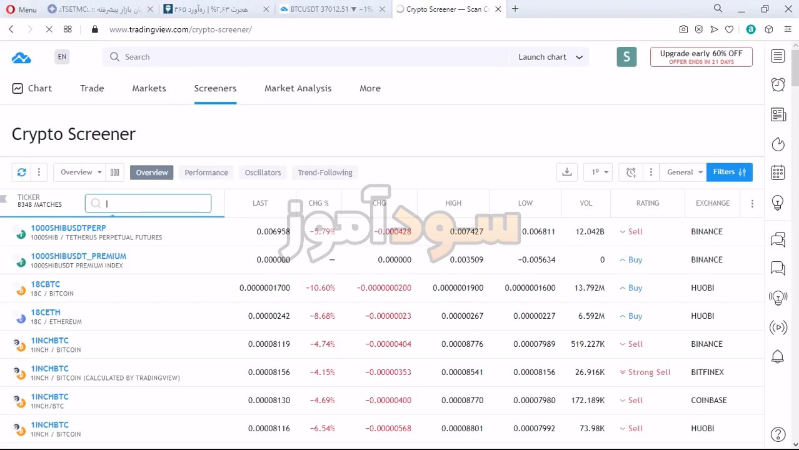Viewport: 799px width, 450px height.
Task: Open the Opera Menu button
Action: [x=22, y=9]
